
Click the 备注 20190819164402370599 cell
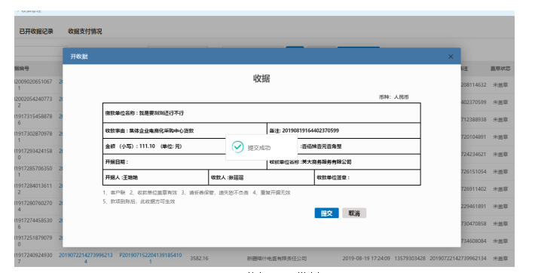click(344, 130)
